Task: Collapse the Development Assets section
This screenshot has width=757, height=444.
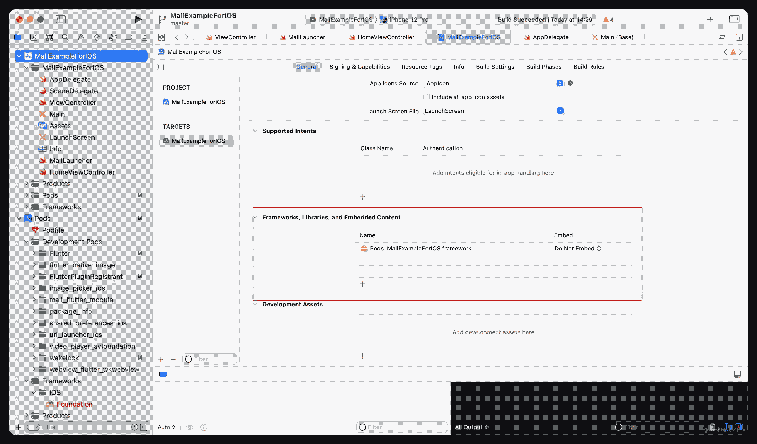Action: tap(255, 304)
